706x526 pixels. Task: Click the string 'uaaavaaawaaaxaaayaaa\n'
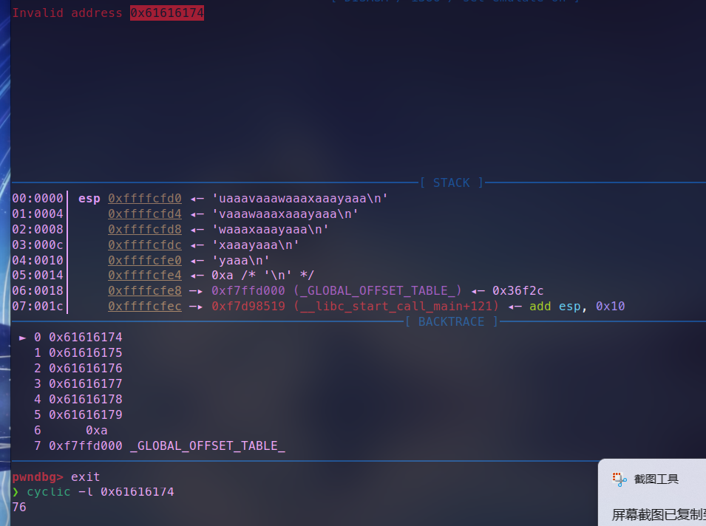300,199
